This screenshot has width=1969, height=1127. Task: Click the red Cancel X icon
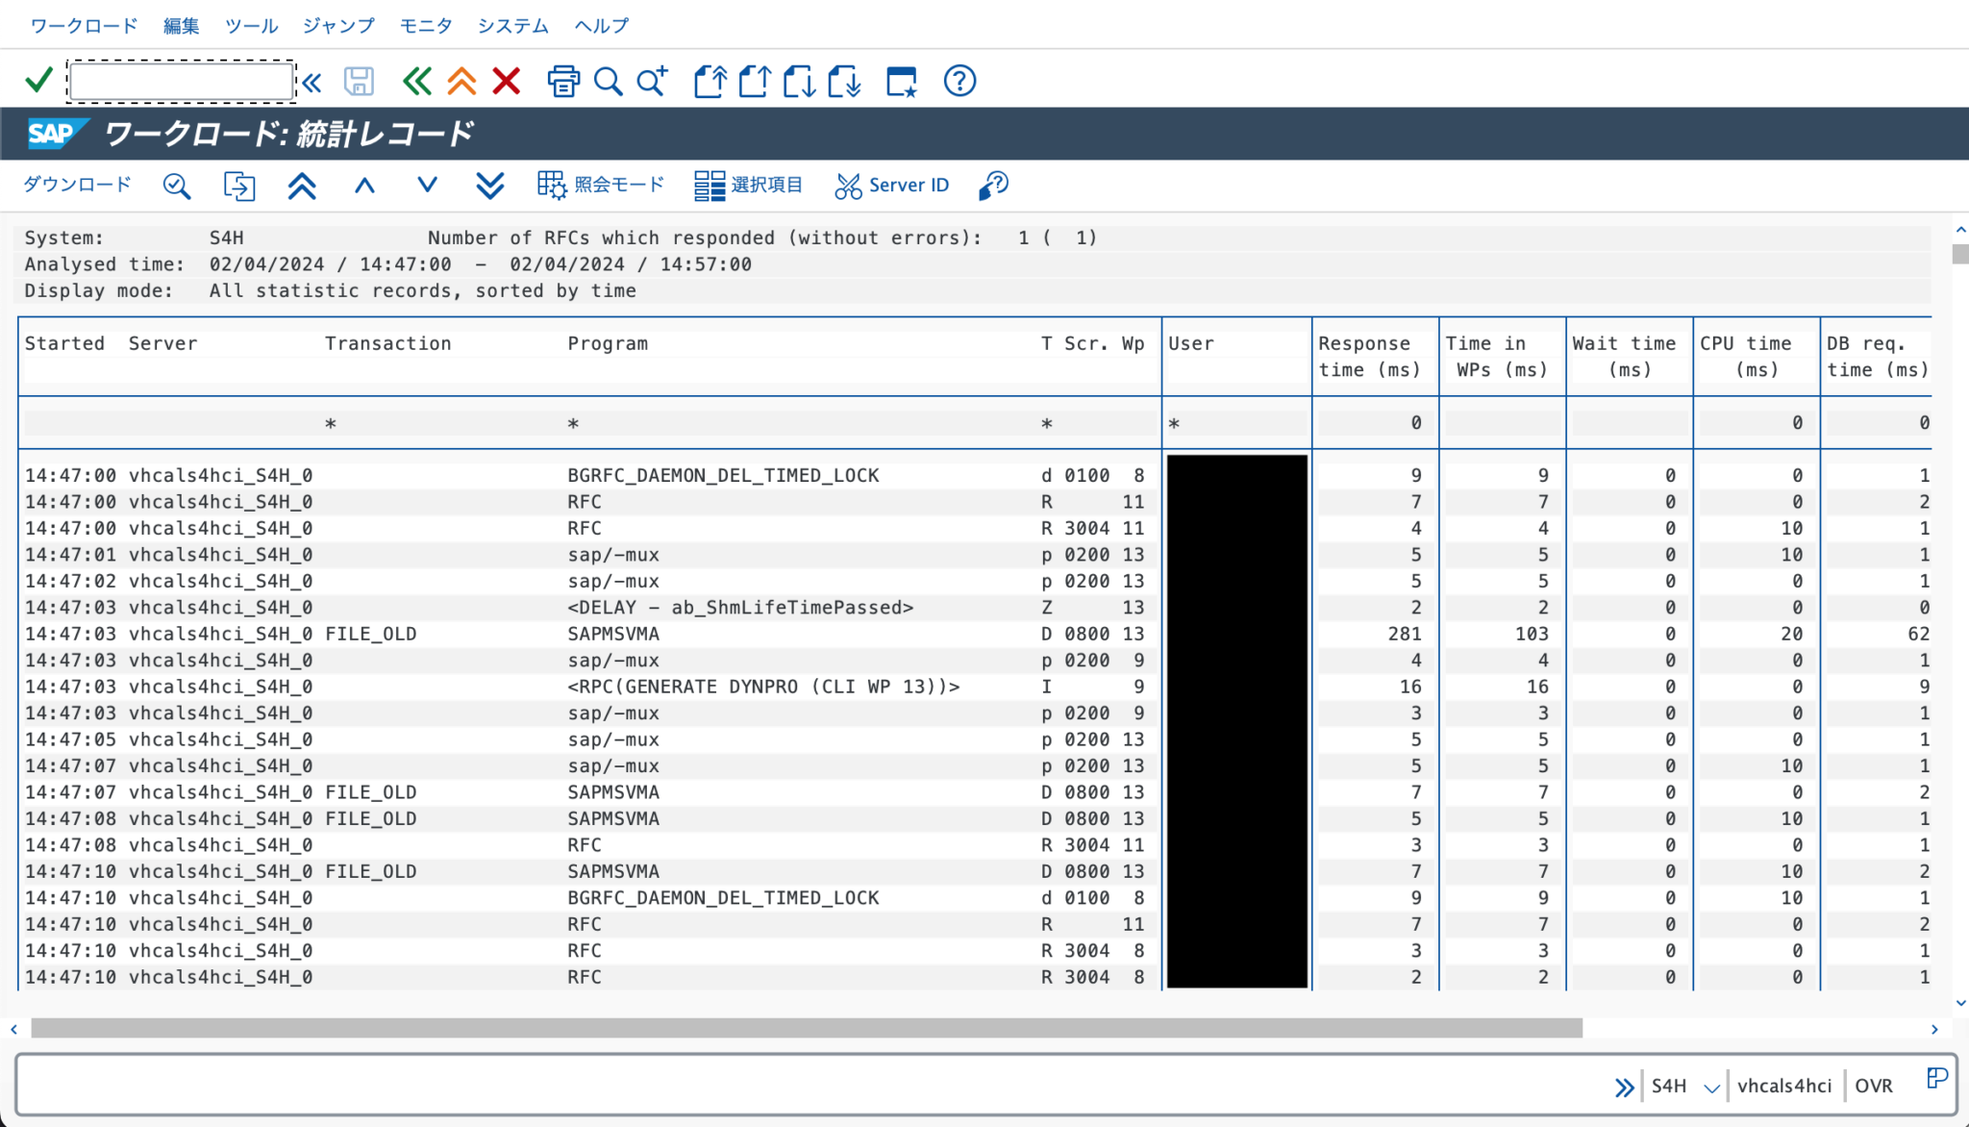(507, 81)
